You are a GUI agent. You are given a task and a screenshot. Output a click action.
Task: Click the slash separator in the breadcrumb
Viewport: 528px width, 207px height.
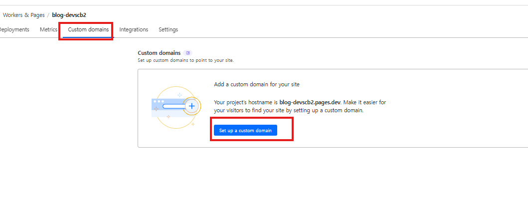point(48,15)
